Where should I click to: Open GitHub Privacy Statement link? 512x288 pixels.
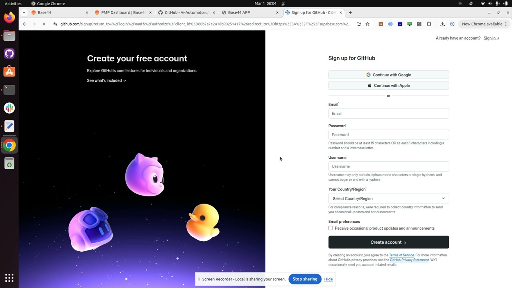click(x=409, y=260)
